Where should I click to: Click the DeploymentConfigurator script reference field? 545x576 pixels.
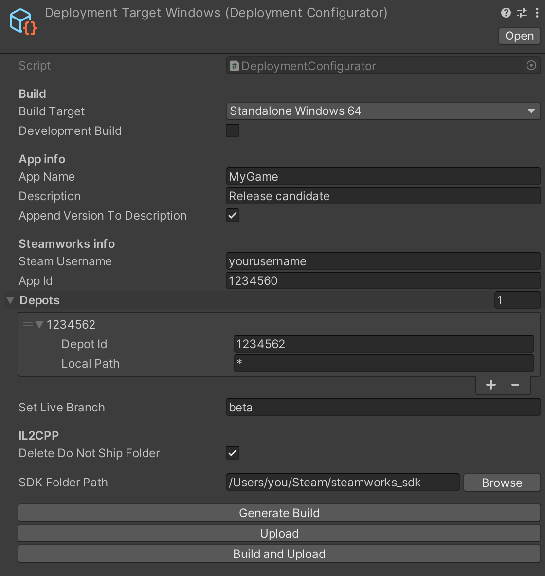383,66
